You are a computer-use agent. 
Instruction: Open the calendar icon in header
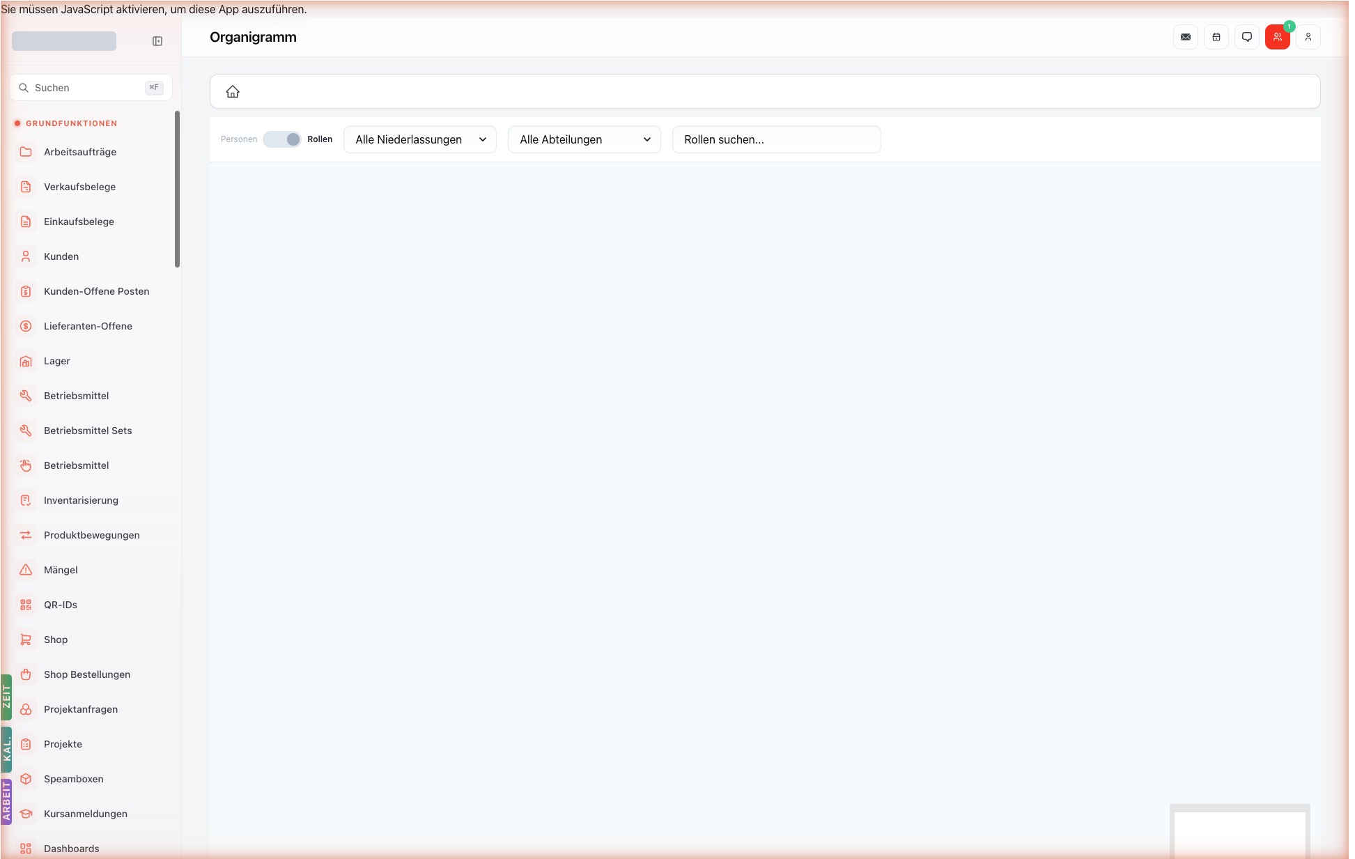pyautogui.click(x=1216, y=37)
